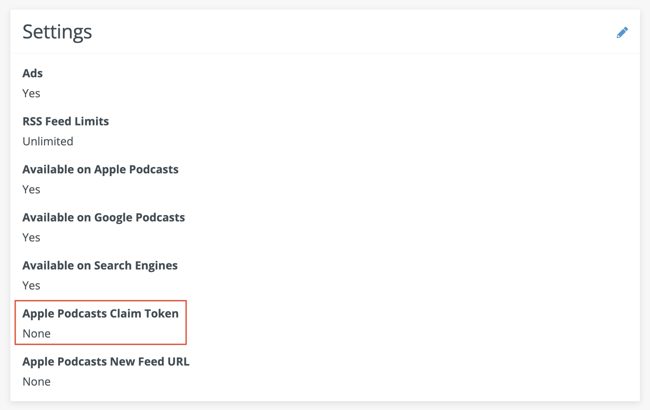Click the Available on Search Engines label
650x410 pixels.
pos(100,265)
